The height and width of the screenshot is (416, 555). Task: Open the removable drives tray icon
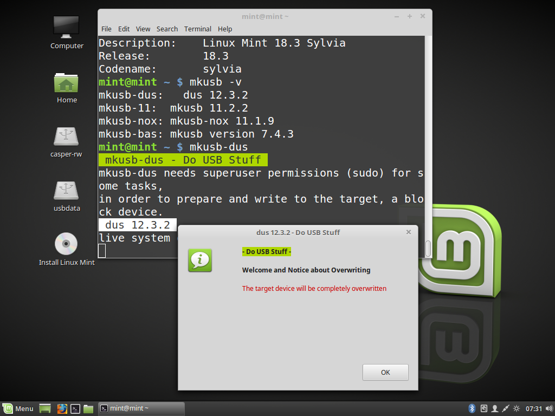(x=484, y=408)
